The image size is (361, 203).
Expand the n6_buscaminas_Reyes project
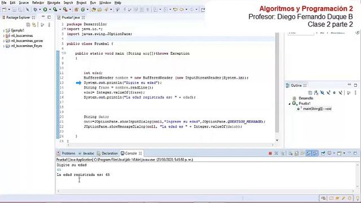[x=4, y=46]
